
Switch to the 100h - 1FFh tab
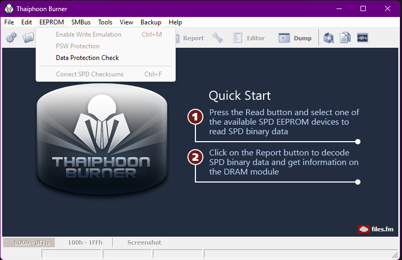click(85, 242)
